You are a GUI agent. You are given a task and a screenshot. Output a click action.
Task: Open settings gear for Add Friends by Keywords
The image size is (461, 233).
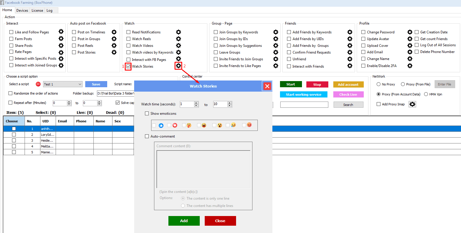(x=350, y=32)
